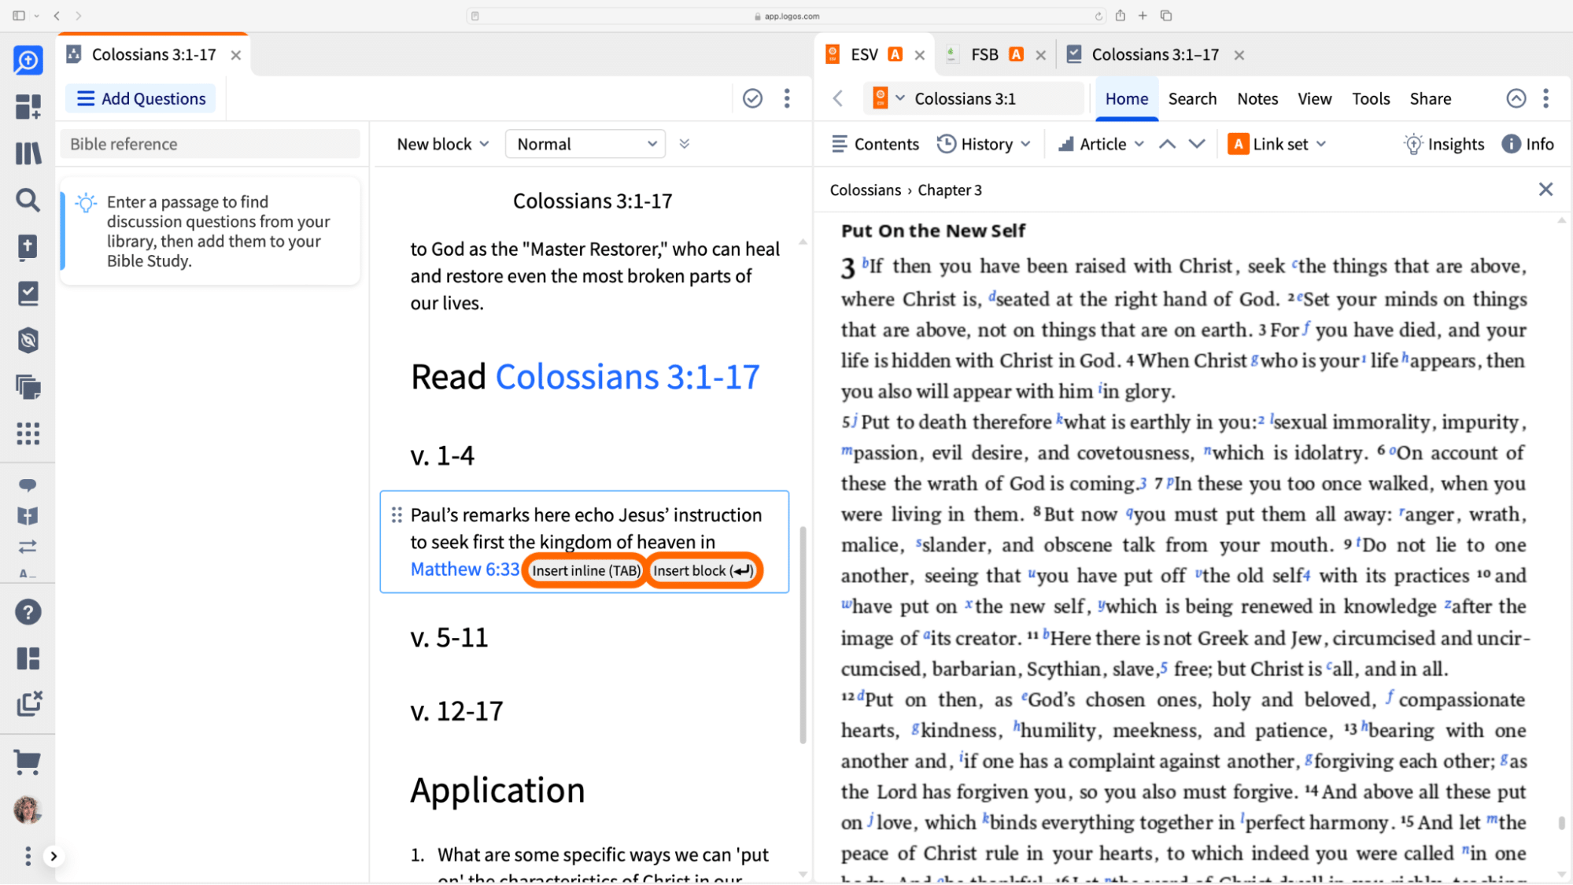Click the swap arrows icon in the sidebar
Screen dimensions: 1573x885
pos(28,547)
